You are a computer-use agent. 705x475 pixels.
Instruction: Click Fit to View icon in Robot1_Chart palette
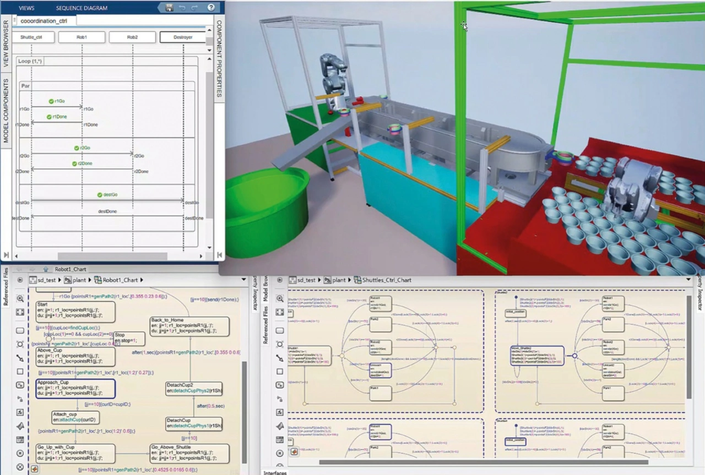pyautogui.click(x=20, y=312)
